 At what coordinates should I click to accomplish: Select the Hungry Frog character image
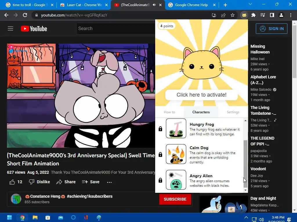(176, 128)
